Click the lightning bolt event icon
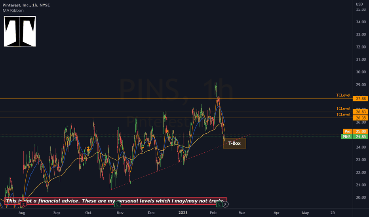 coord(225,204)
